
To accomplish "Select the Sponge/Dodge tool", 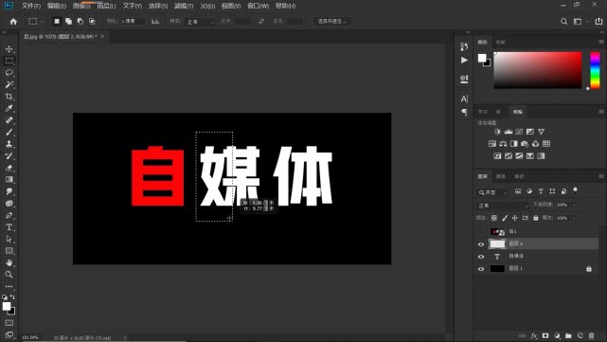I will (x=9, y=204).
